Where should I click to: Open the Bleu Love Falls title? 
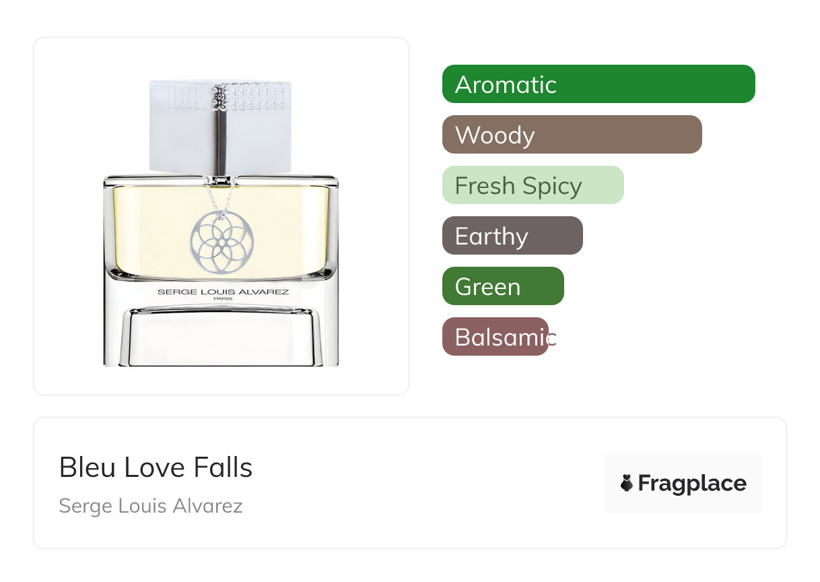point(156,467)
